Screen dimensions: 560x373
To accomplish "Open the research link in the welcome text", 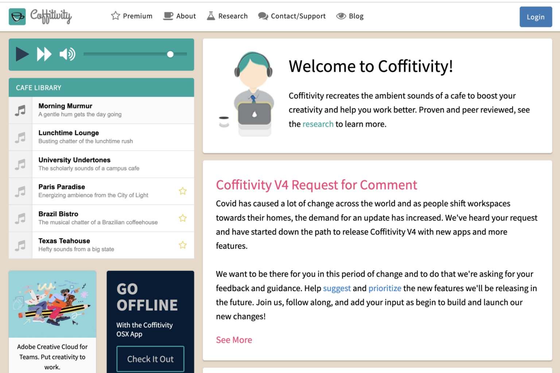I will [x=318, y=124].
